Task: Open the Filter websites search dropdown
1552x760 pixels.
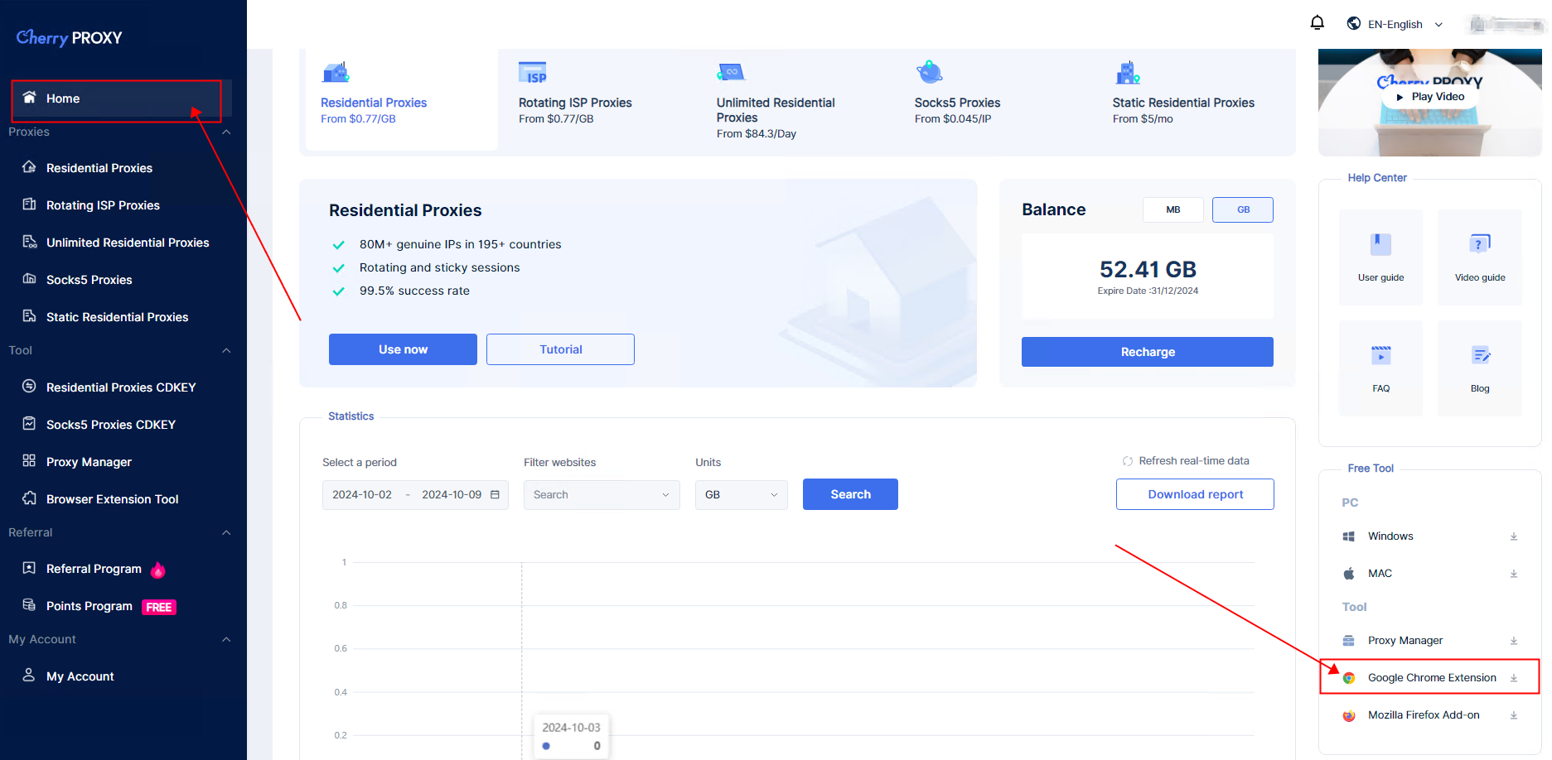Action: (601, 495)
